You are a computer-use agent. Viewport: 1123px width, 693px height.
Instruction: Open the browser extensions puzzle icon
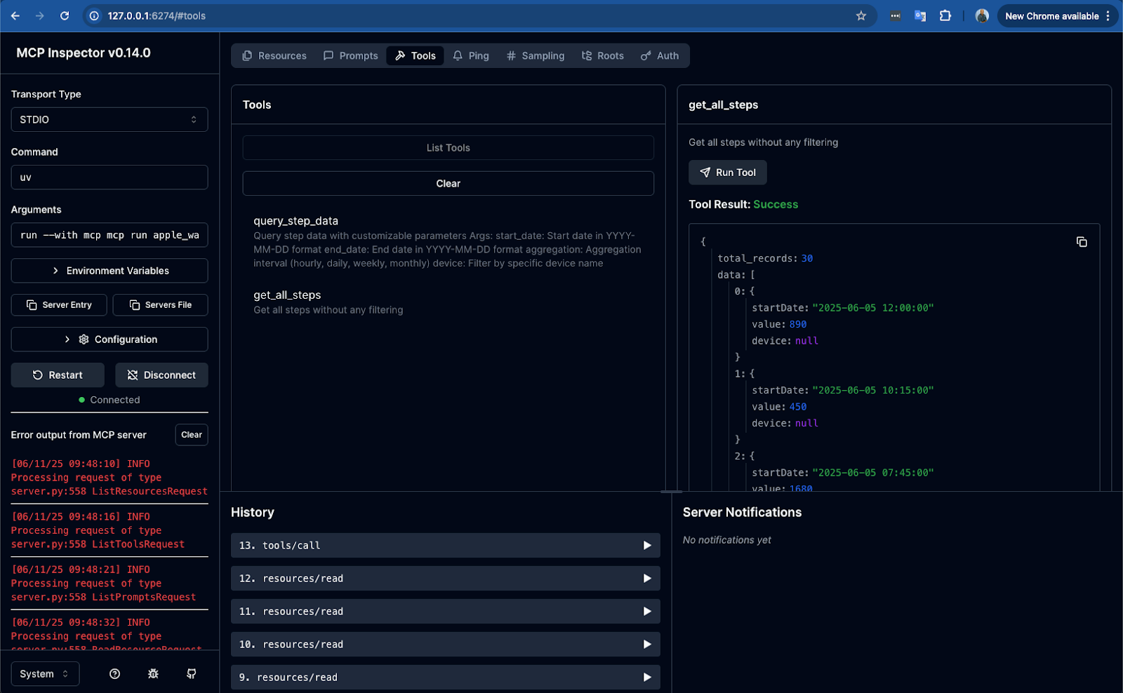(x=945, y=16)
